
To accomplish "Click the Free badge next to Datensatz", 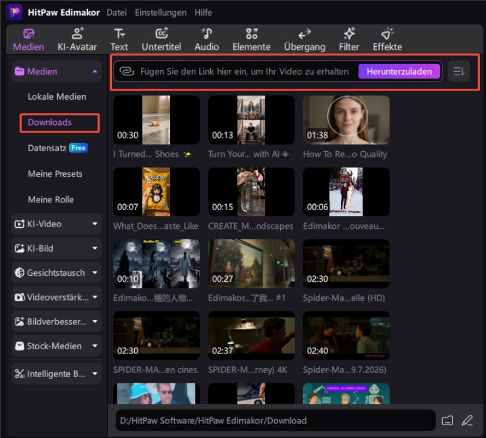I will (79, 148).
